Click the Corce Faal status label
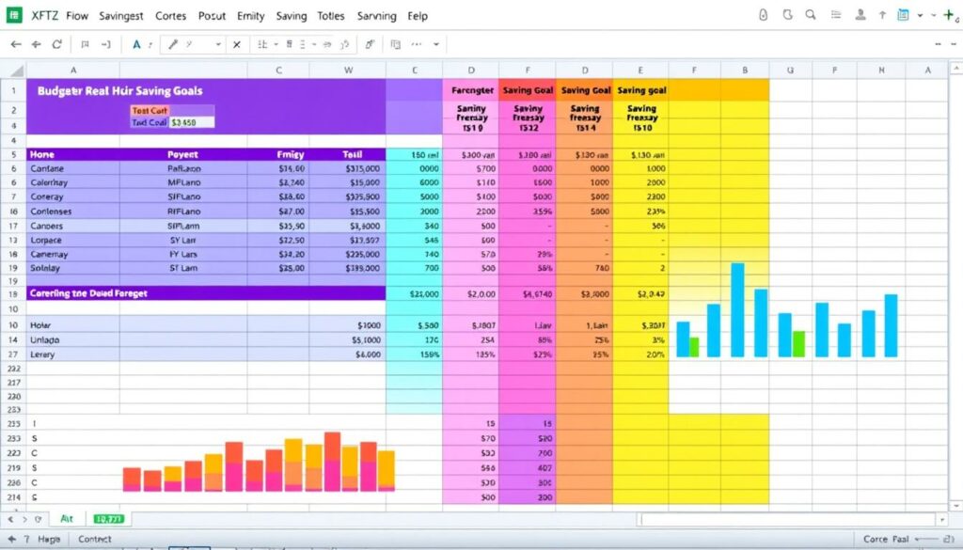 886,539
